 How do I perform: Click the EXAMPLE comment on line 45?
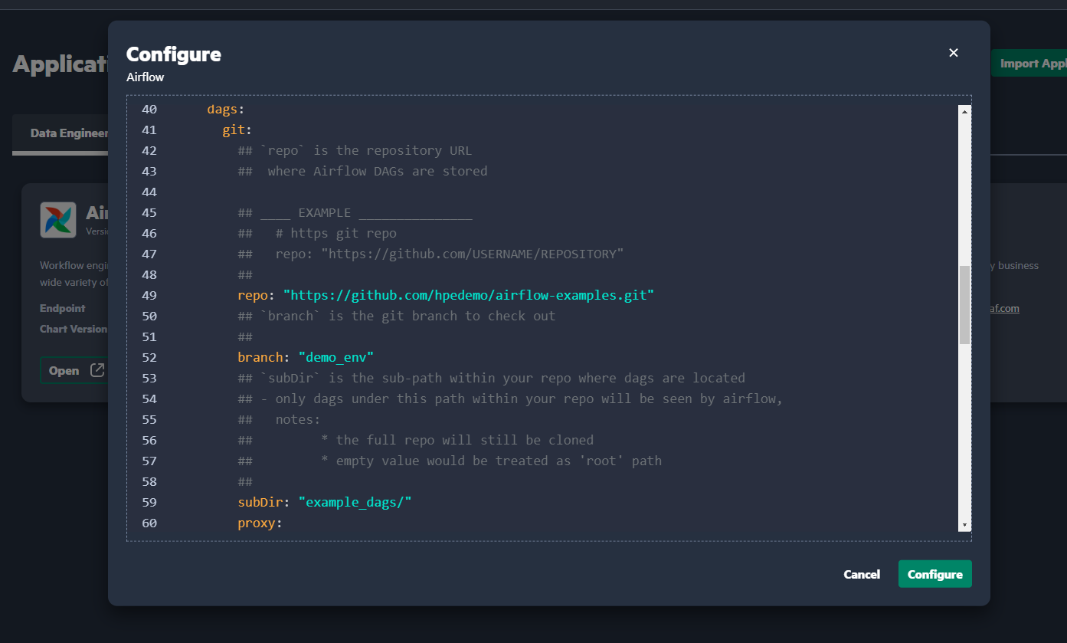(325, 212)
